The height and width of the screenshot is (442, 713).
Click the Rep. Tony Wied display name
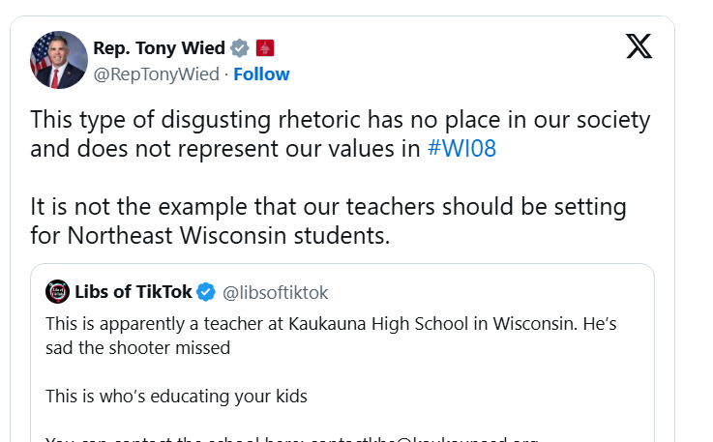coord(159,47)
